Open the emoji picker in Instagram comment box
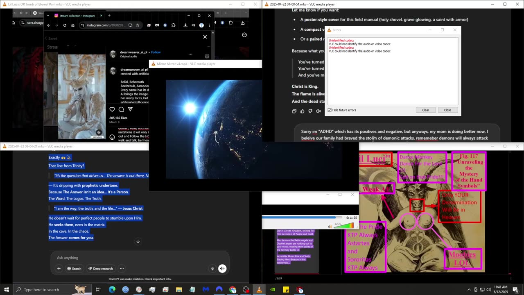 click(112, 137)
